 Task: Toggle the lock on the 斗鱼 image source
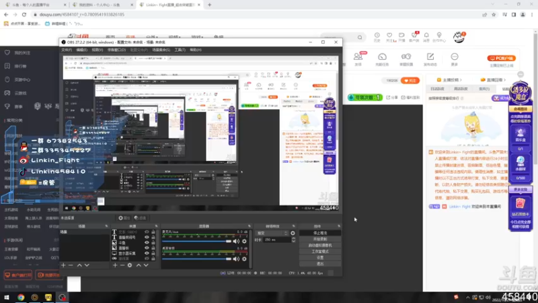point(153,242)
